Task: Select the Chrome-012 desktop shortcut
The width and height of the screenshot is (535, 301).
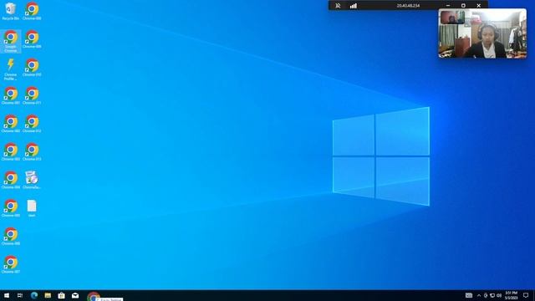Action: click(x=32, y=124)
